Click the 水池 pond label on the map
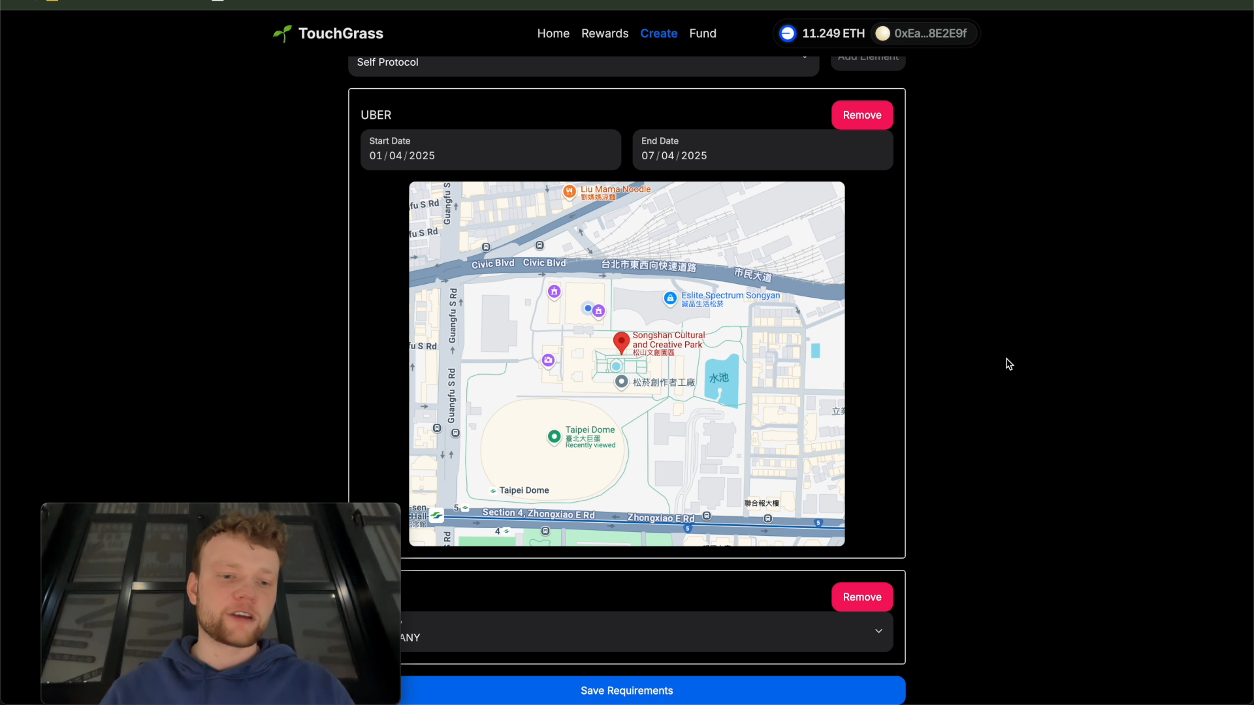This screenshot has height=705, width=1254. coord(718,378)
